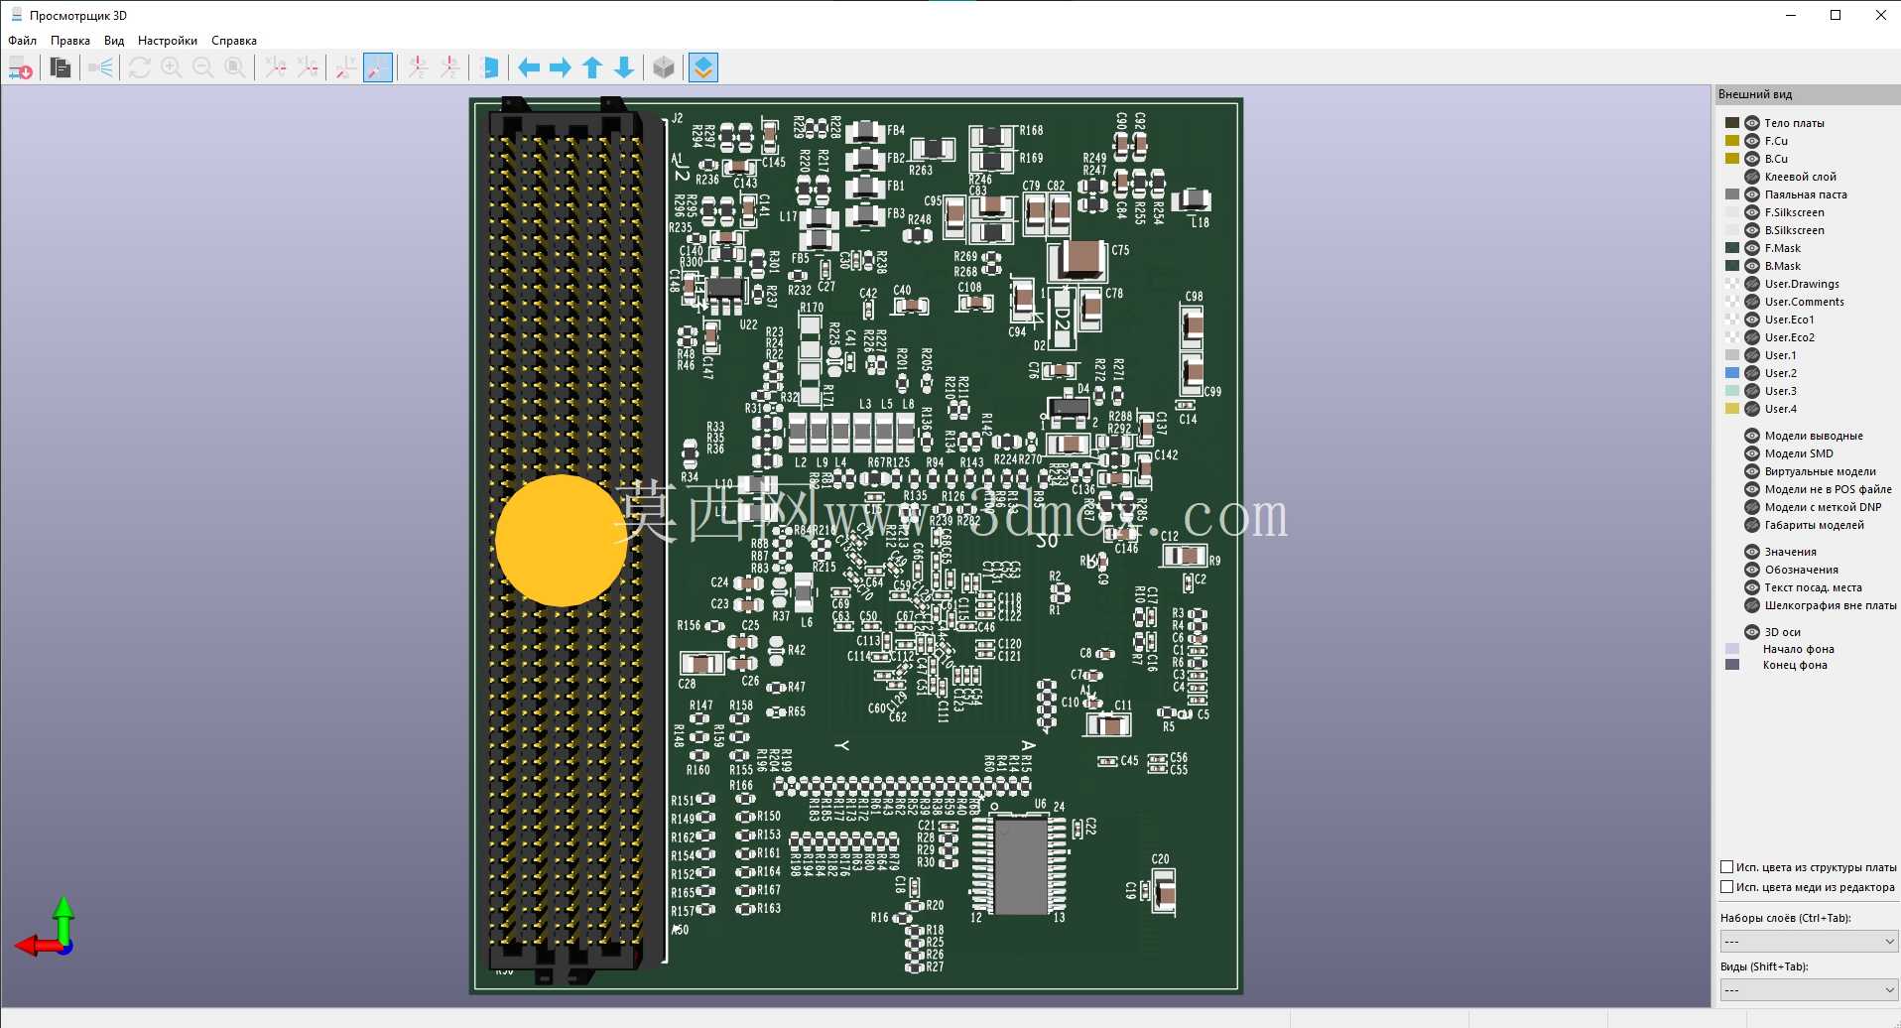Hide Значения values text
This screenshot has width=1901, height=1028.
click(1752, 552)
